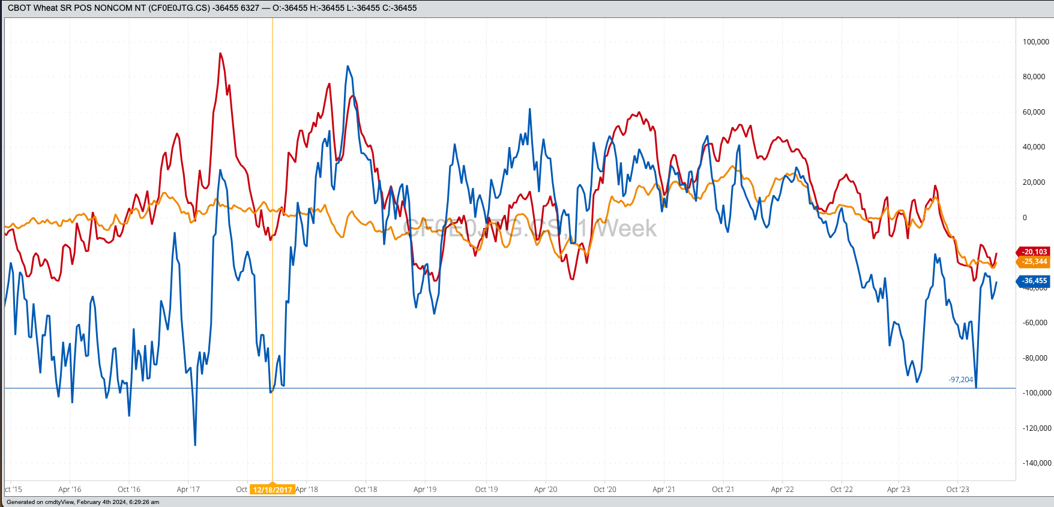Click the 0 level on price axis
The width and height of the screenshot is (1054, 507).
[x=1025, y=218]
